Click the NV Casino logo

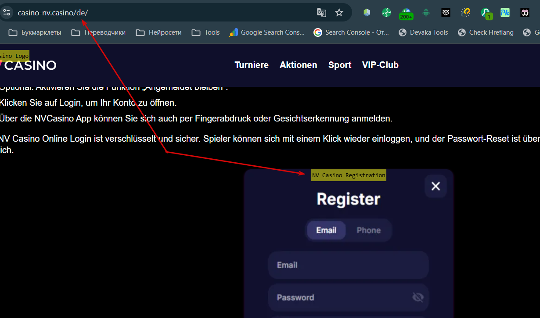pyautogui.click(x=28, y=65)
